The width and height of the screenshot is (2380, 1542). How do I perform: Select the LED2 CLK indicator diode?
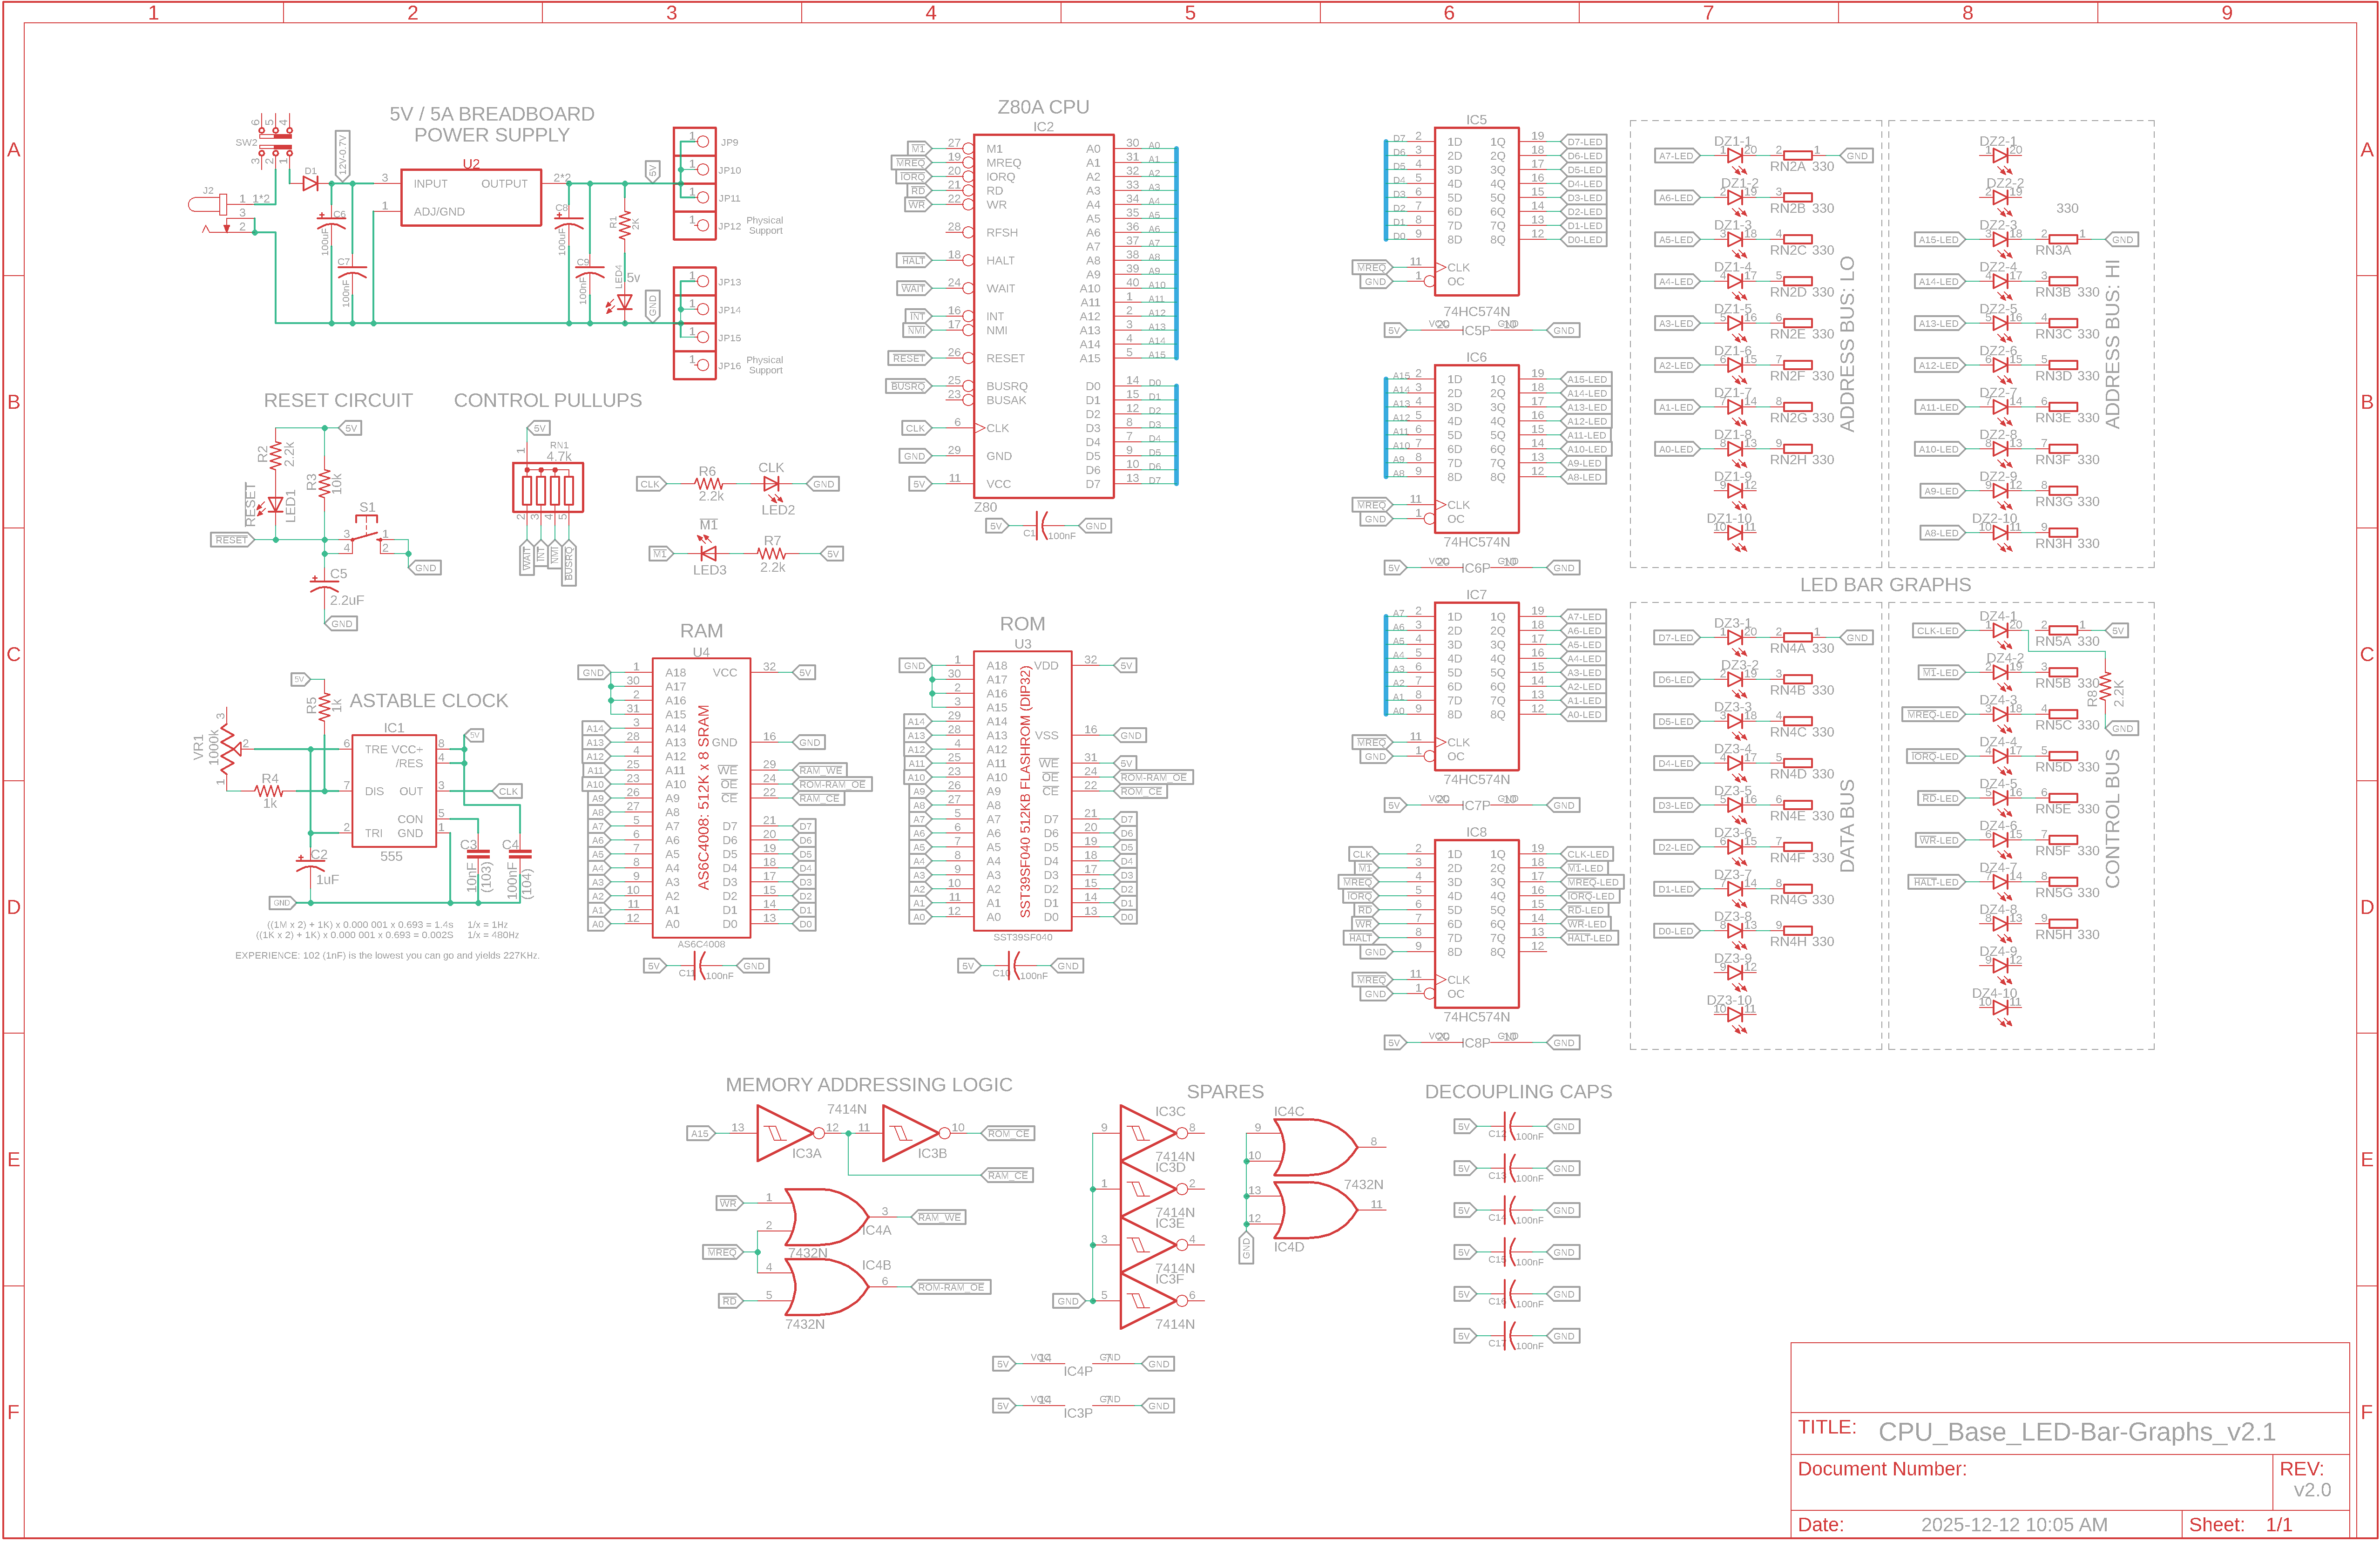(x=771, y=484)
